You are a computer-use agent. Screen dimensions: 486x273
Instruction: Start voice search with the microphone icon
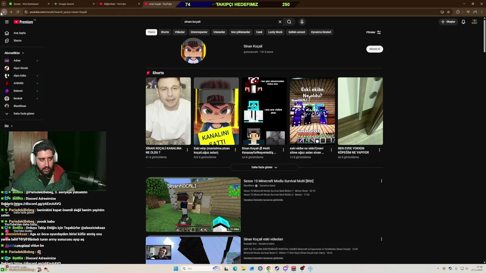pyautogui.click(x=302, y=22)
